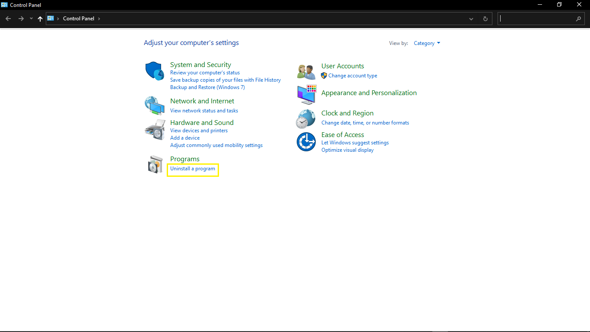This screenshot has height=332, width=590.
Task: Open the Programs disc box icon
Action: [x=155, y=165]
